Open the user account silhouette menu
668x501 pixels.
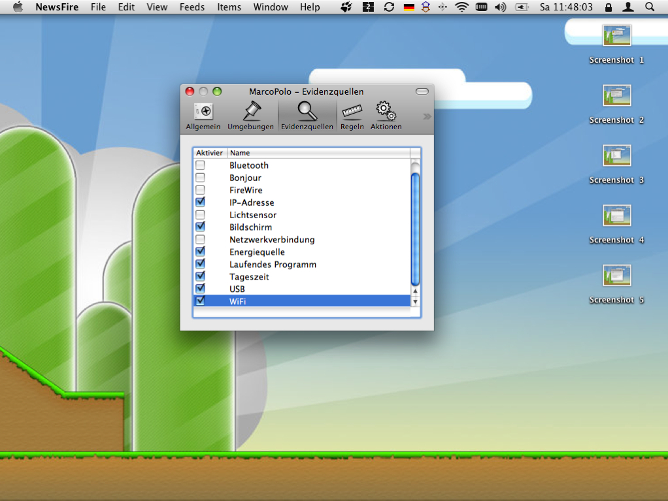628,7
